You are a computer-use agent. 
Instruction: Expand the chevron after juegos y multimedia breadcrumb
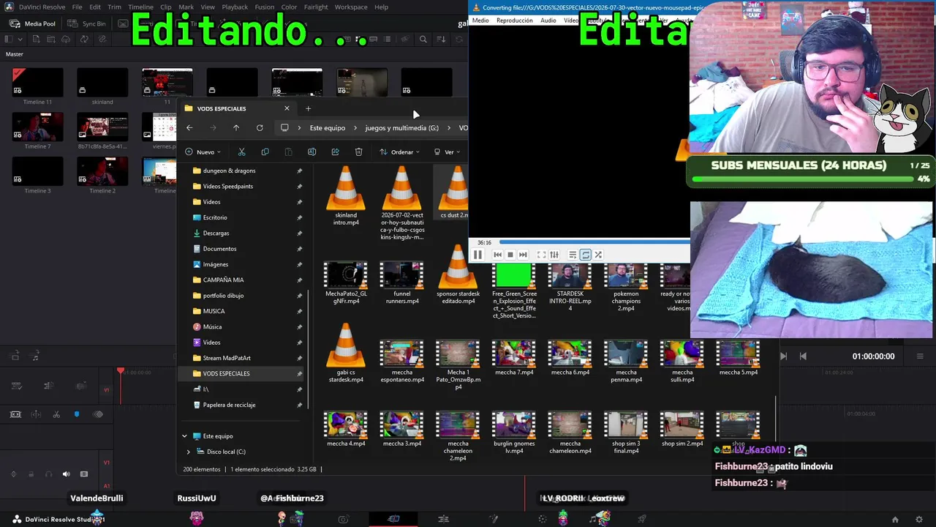tap(449, 128)
